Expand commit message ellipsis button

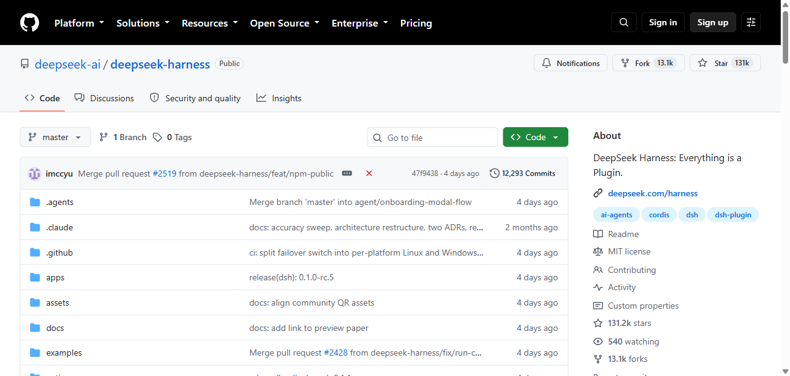pos(347,173)
